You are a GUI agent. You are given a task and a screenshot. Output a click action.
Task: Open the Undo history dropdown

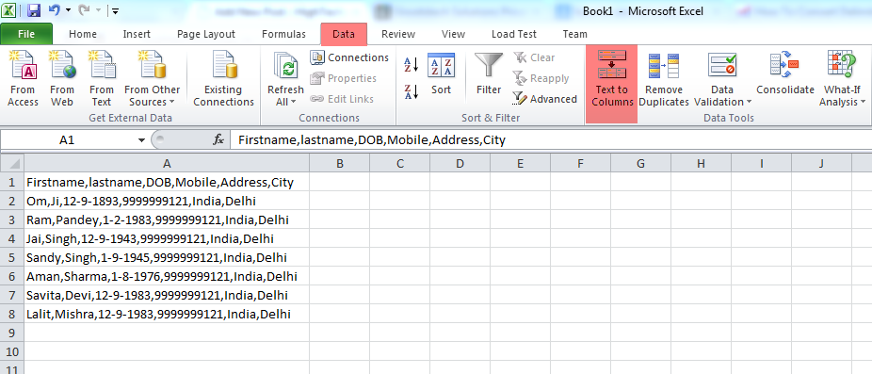(68, 10)
